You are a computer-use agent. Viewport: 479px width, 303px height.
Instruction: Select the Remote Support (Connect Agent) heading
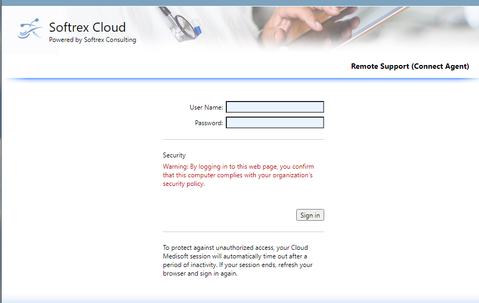[410, 66]
